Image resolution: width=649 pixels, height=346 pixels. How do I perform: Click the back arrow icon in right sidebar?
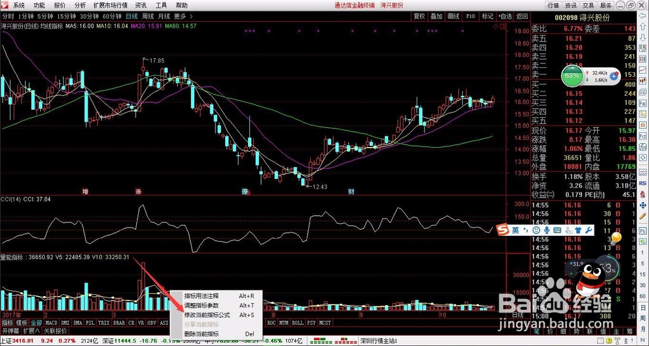(643, 17)
